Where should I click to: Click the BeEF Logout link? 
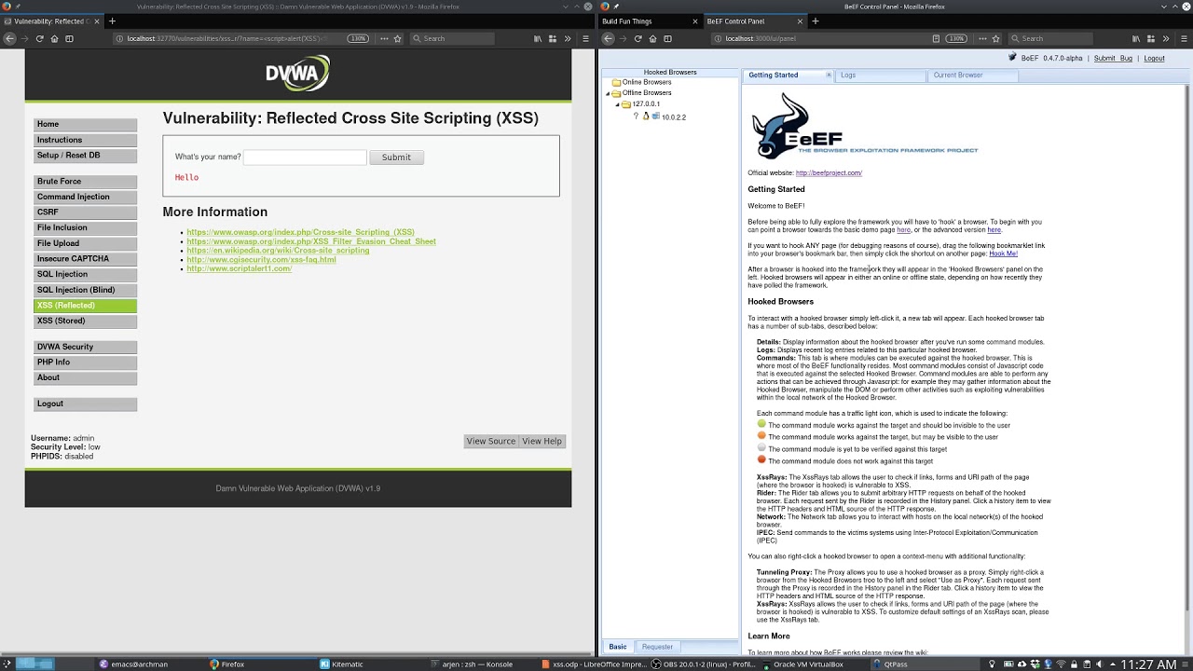(1154, 58)
